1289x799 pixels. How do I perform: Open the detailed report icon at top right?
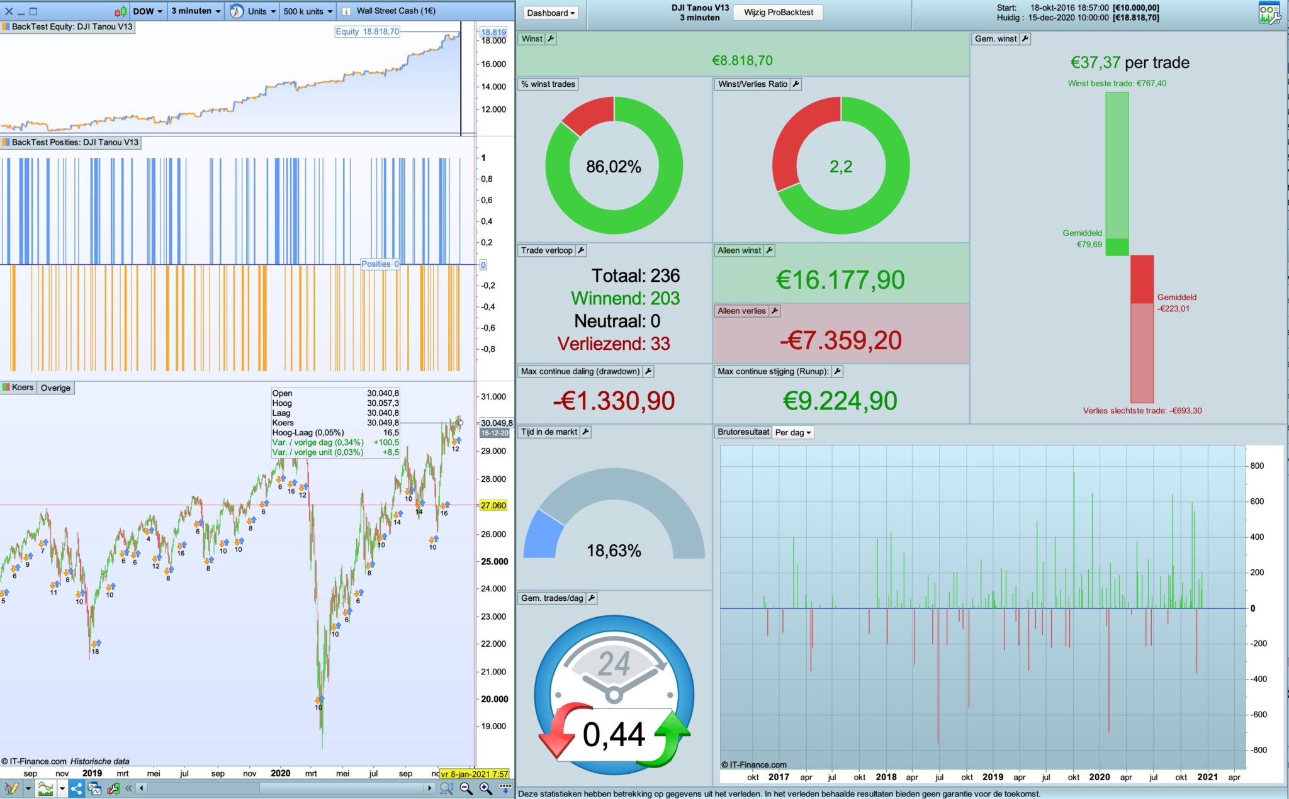pos(1269,13)
